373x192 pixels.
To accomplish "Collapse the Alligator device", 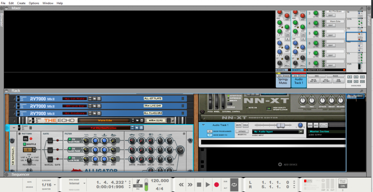I will [14, 128].
